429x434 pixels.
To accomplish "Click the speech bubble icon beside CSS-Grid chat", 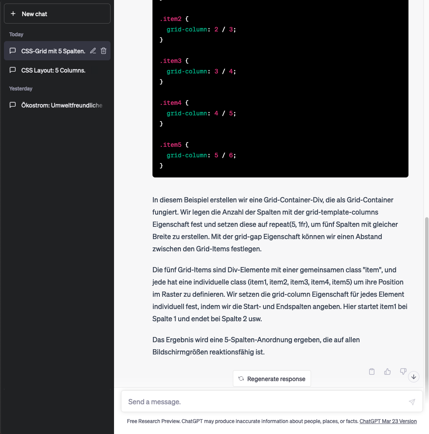I will point(13,51).
